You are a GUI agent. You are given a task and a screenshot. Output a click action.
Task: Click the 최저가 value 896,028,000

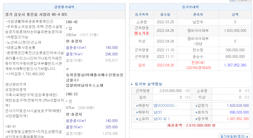click(233, 112)
